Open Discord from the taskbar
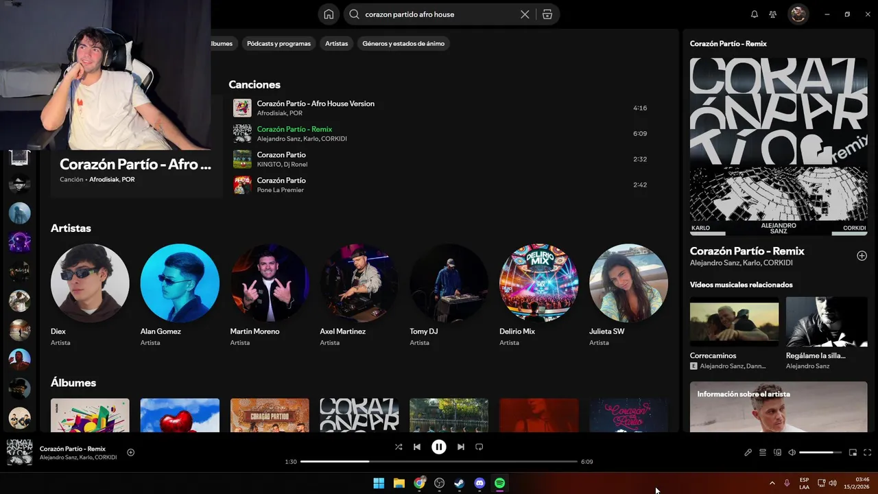This screenshot has width=878, height=494. click(x=479, y=483)
